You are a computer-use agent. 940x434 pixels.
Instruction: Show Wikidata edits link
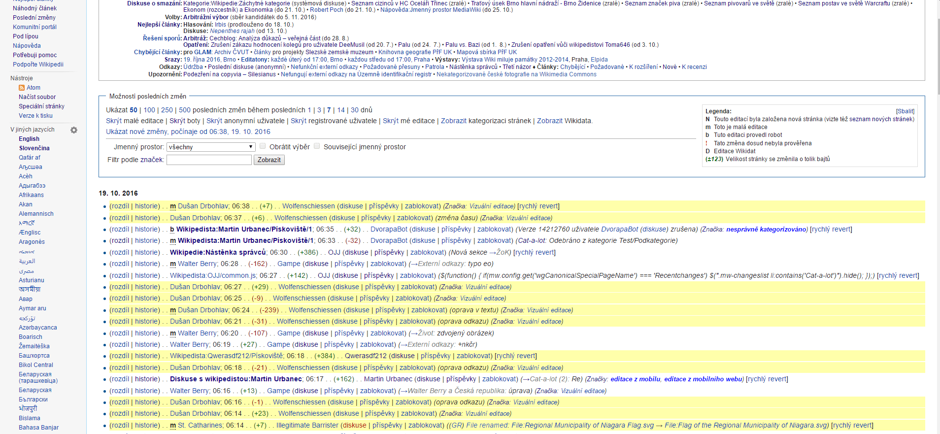[x=550, y=121]
